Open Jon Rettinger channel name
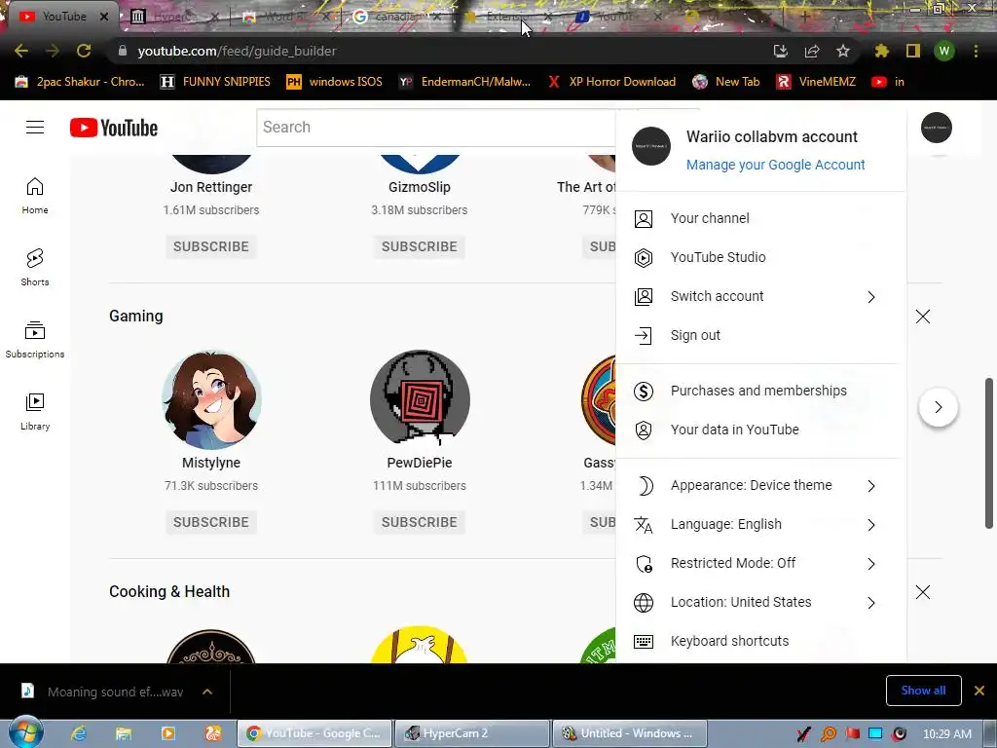This screenshot has height=748, width=997. click(x=211, y=187)
